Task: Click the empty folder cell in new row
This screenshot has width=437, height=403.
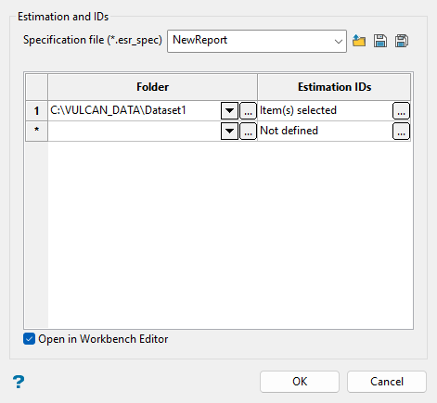Action: [x=135, y=132]
